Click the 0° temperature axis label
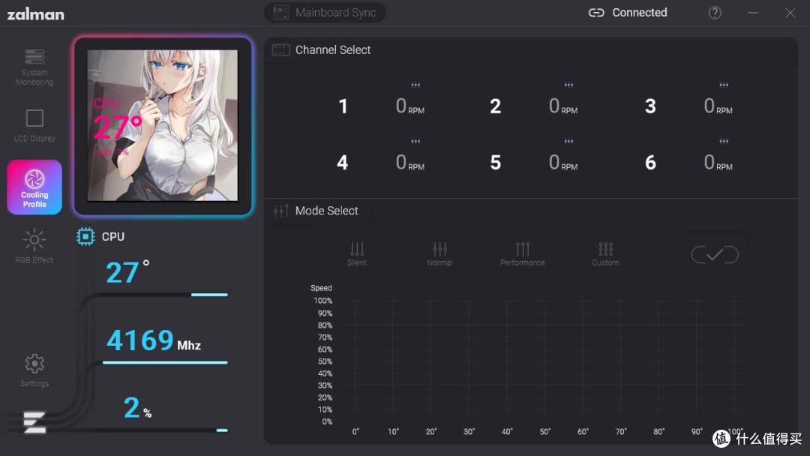 click(x=355, y=432)
